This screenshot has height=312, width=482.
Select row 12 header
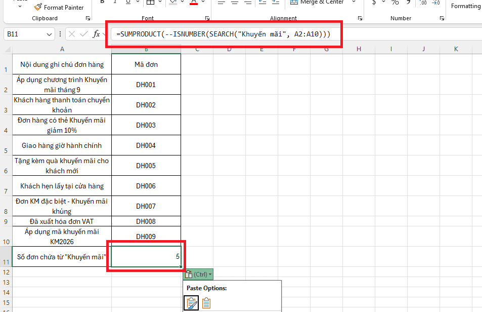point(6,272)
